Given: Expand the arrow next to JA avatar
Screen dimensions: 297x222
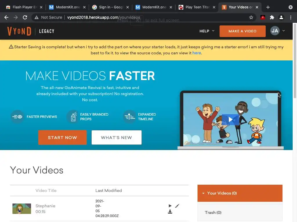Looking at the screenshot, I should click(x=284, y=31).
